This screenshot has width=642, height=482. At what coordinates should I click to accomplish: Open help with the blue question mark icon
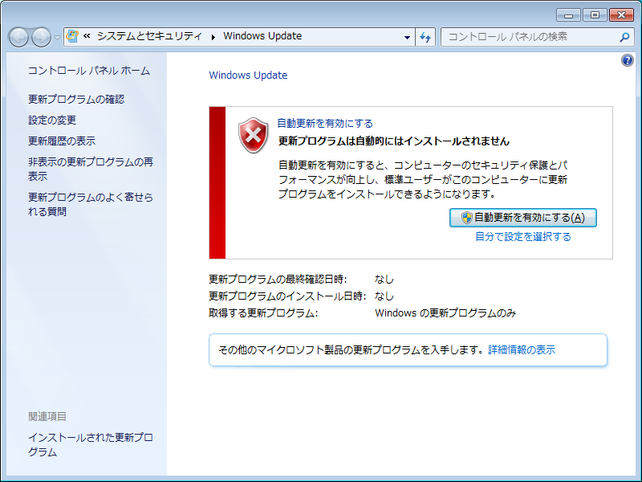pos(628,60)
